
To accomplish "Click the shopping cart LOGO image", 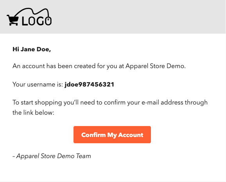I will 29,17.
